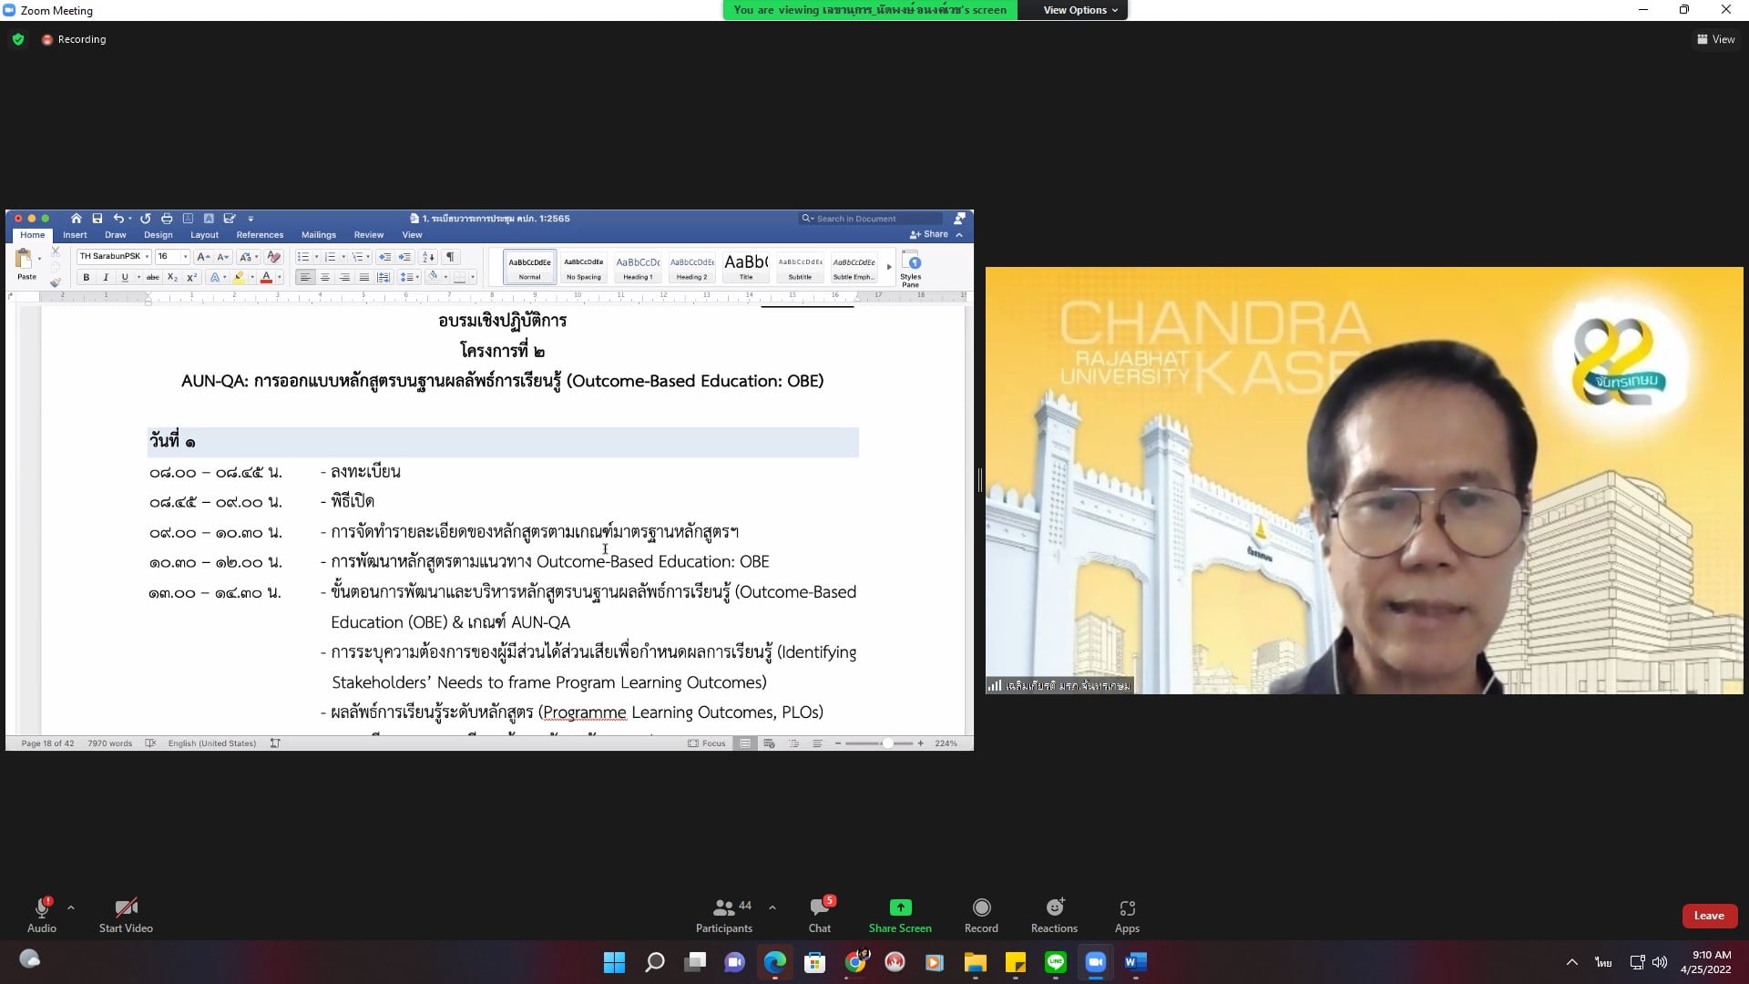Open the Chat panel
The width and height of the screenshot is (1749, 984).
click(820, 914)
